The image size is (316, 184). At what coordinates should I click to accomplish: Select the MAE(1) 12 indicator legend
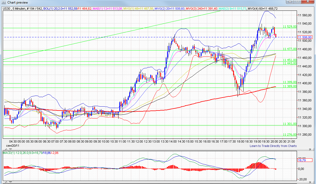click(107, 9)
